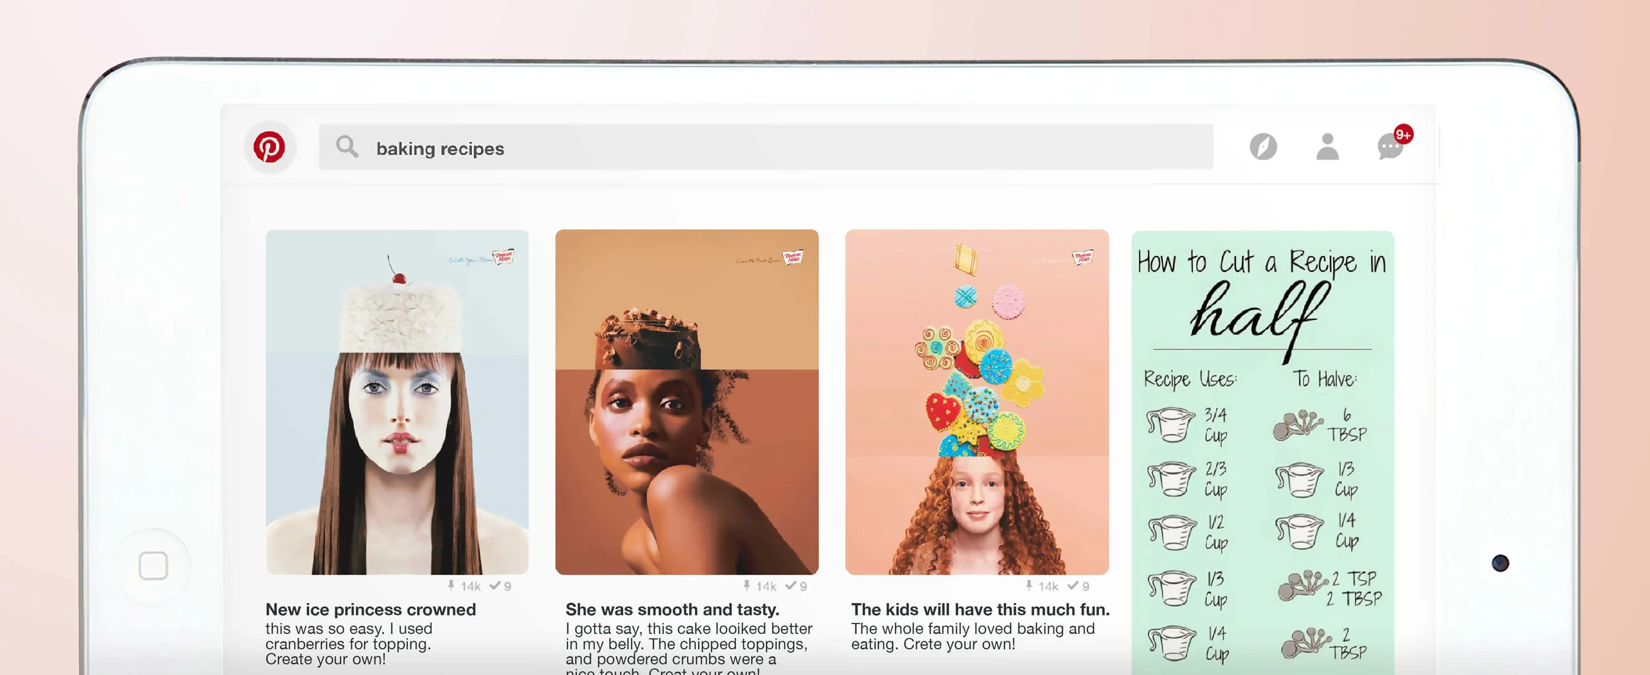This screenshot has width=1650, height=675.
Task: Click description 'The whole family loved baking'
Action: (973, 637)
